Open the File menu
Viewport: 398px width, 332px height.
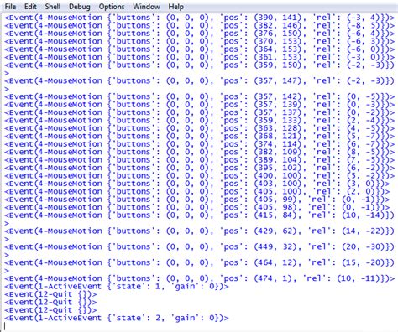[10, 7]
